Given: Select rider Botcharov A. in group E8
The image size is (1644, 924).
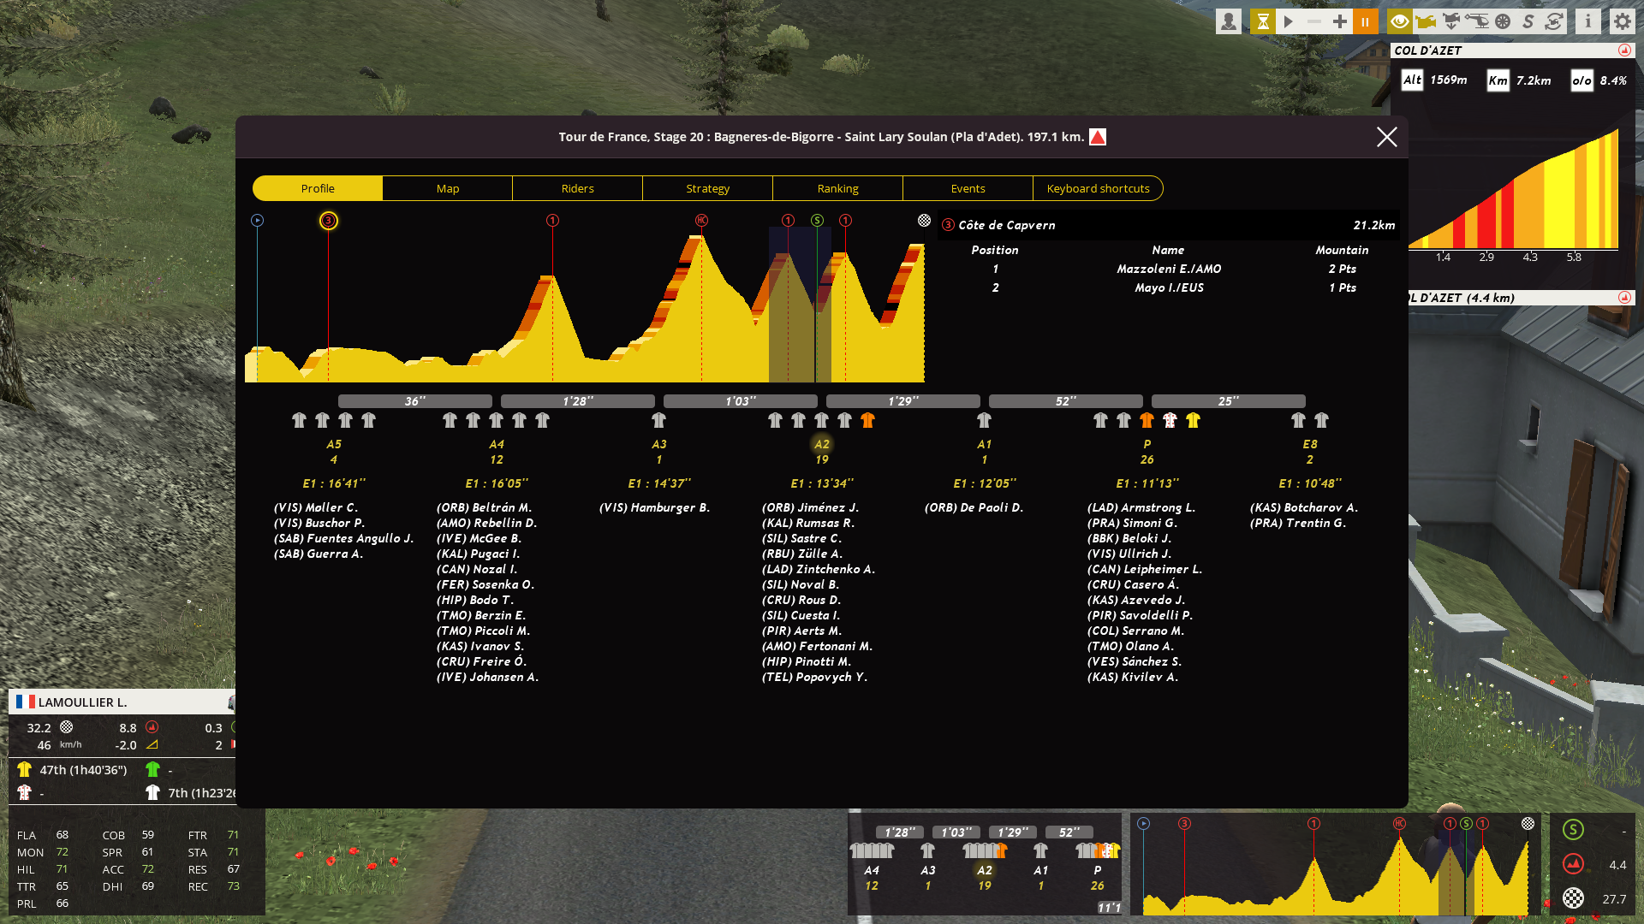Looking at the screenshot, I should click(x=1304, y=507).
